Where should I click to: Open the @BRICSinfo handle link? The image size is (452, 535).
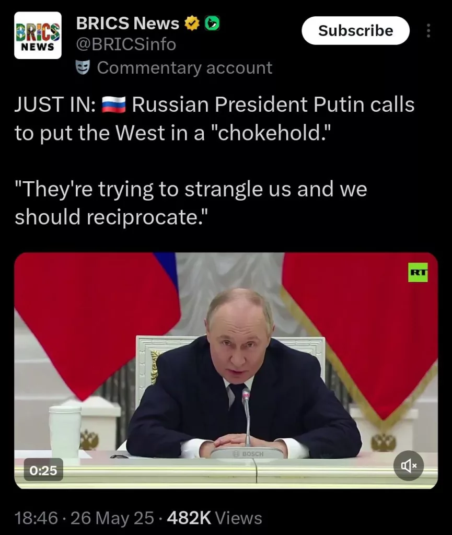click(x=126, y=44)
